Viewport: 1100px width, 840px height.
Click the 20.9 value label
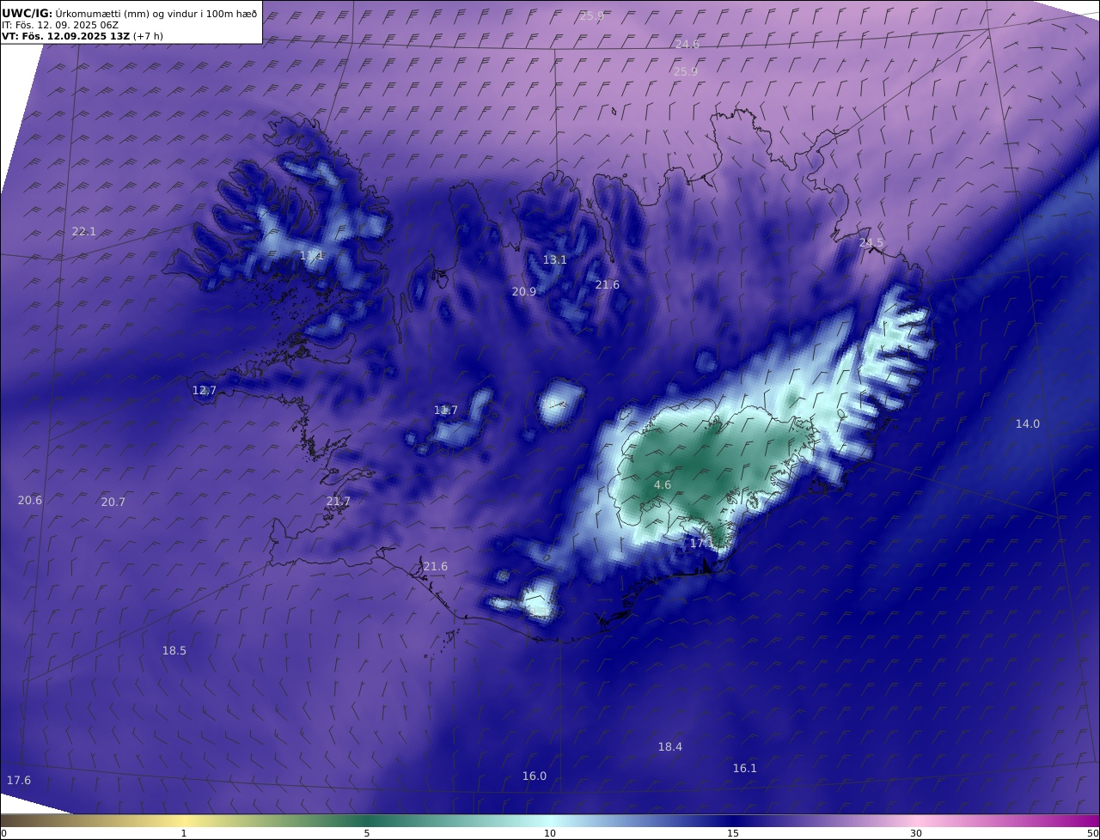coord(524,292)
